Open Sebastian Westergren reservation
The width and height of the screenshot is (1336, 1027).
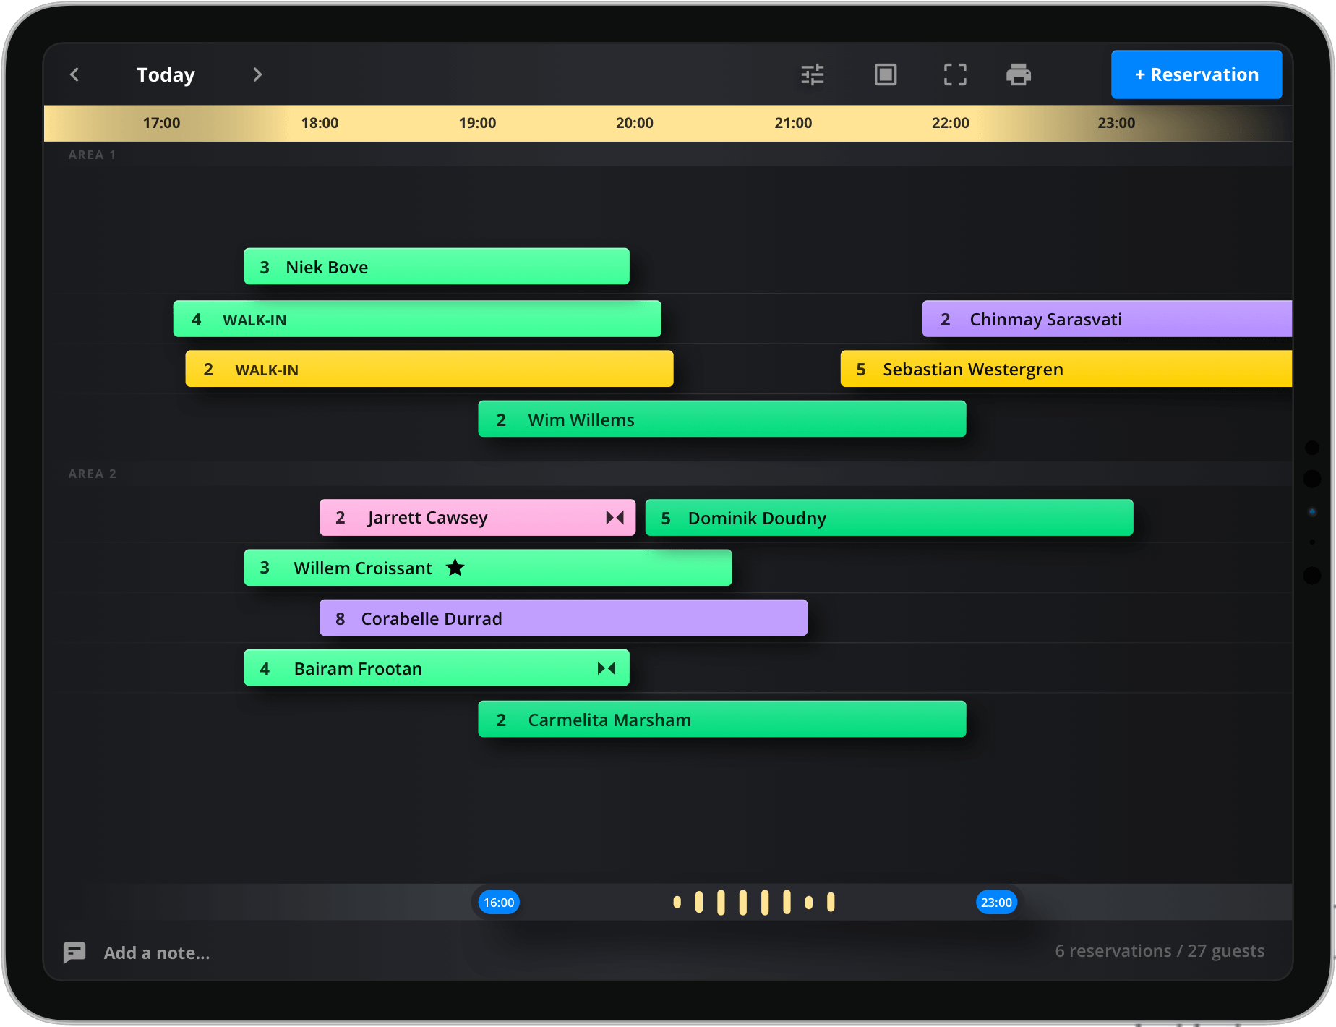coord(1066,369)
